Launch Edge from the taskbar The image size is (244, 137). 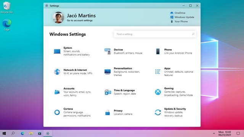(22, 134)
